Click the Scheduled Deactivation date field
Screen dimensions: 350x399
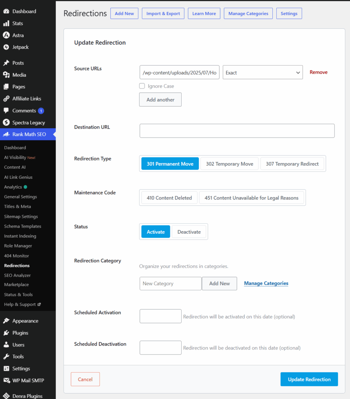pyautogui.click(x=160, y=348)
